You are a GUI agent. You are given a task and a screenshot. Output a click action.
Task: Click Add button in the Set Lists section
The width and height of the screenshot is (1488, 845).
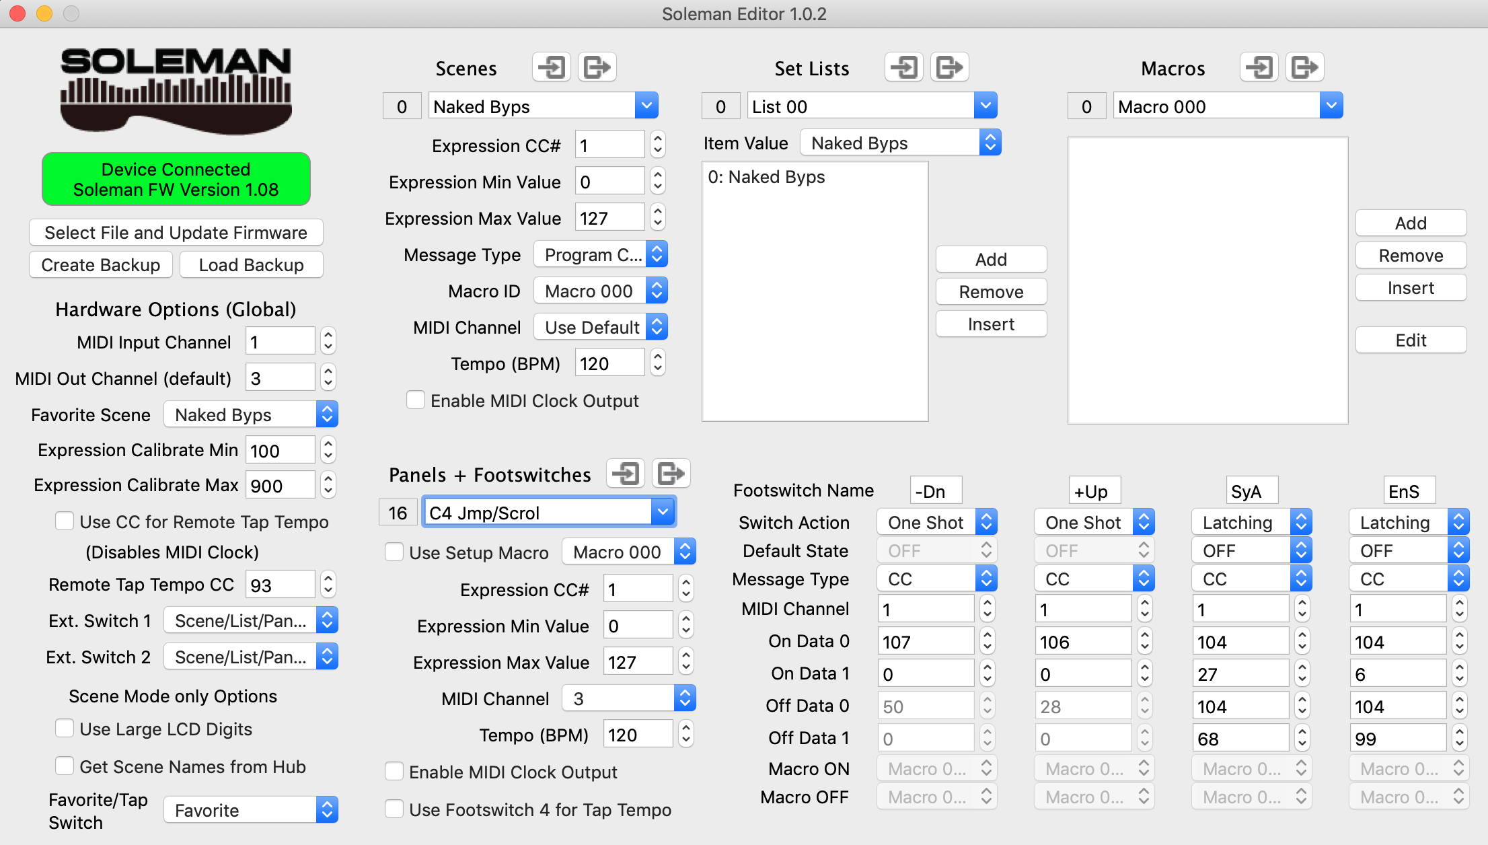pyautogui.click(x=992, y=260)
